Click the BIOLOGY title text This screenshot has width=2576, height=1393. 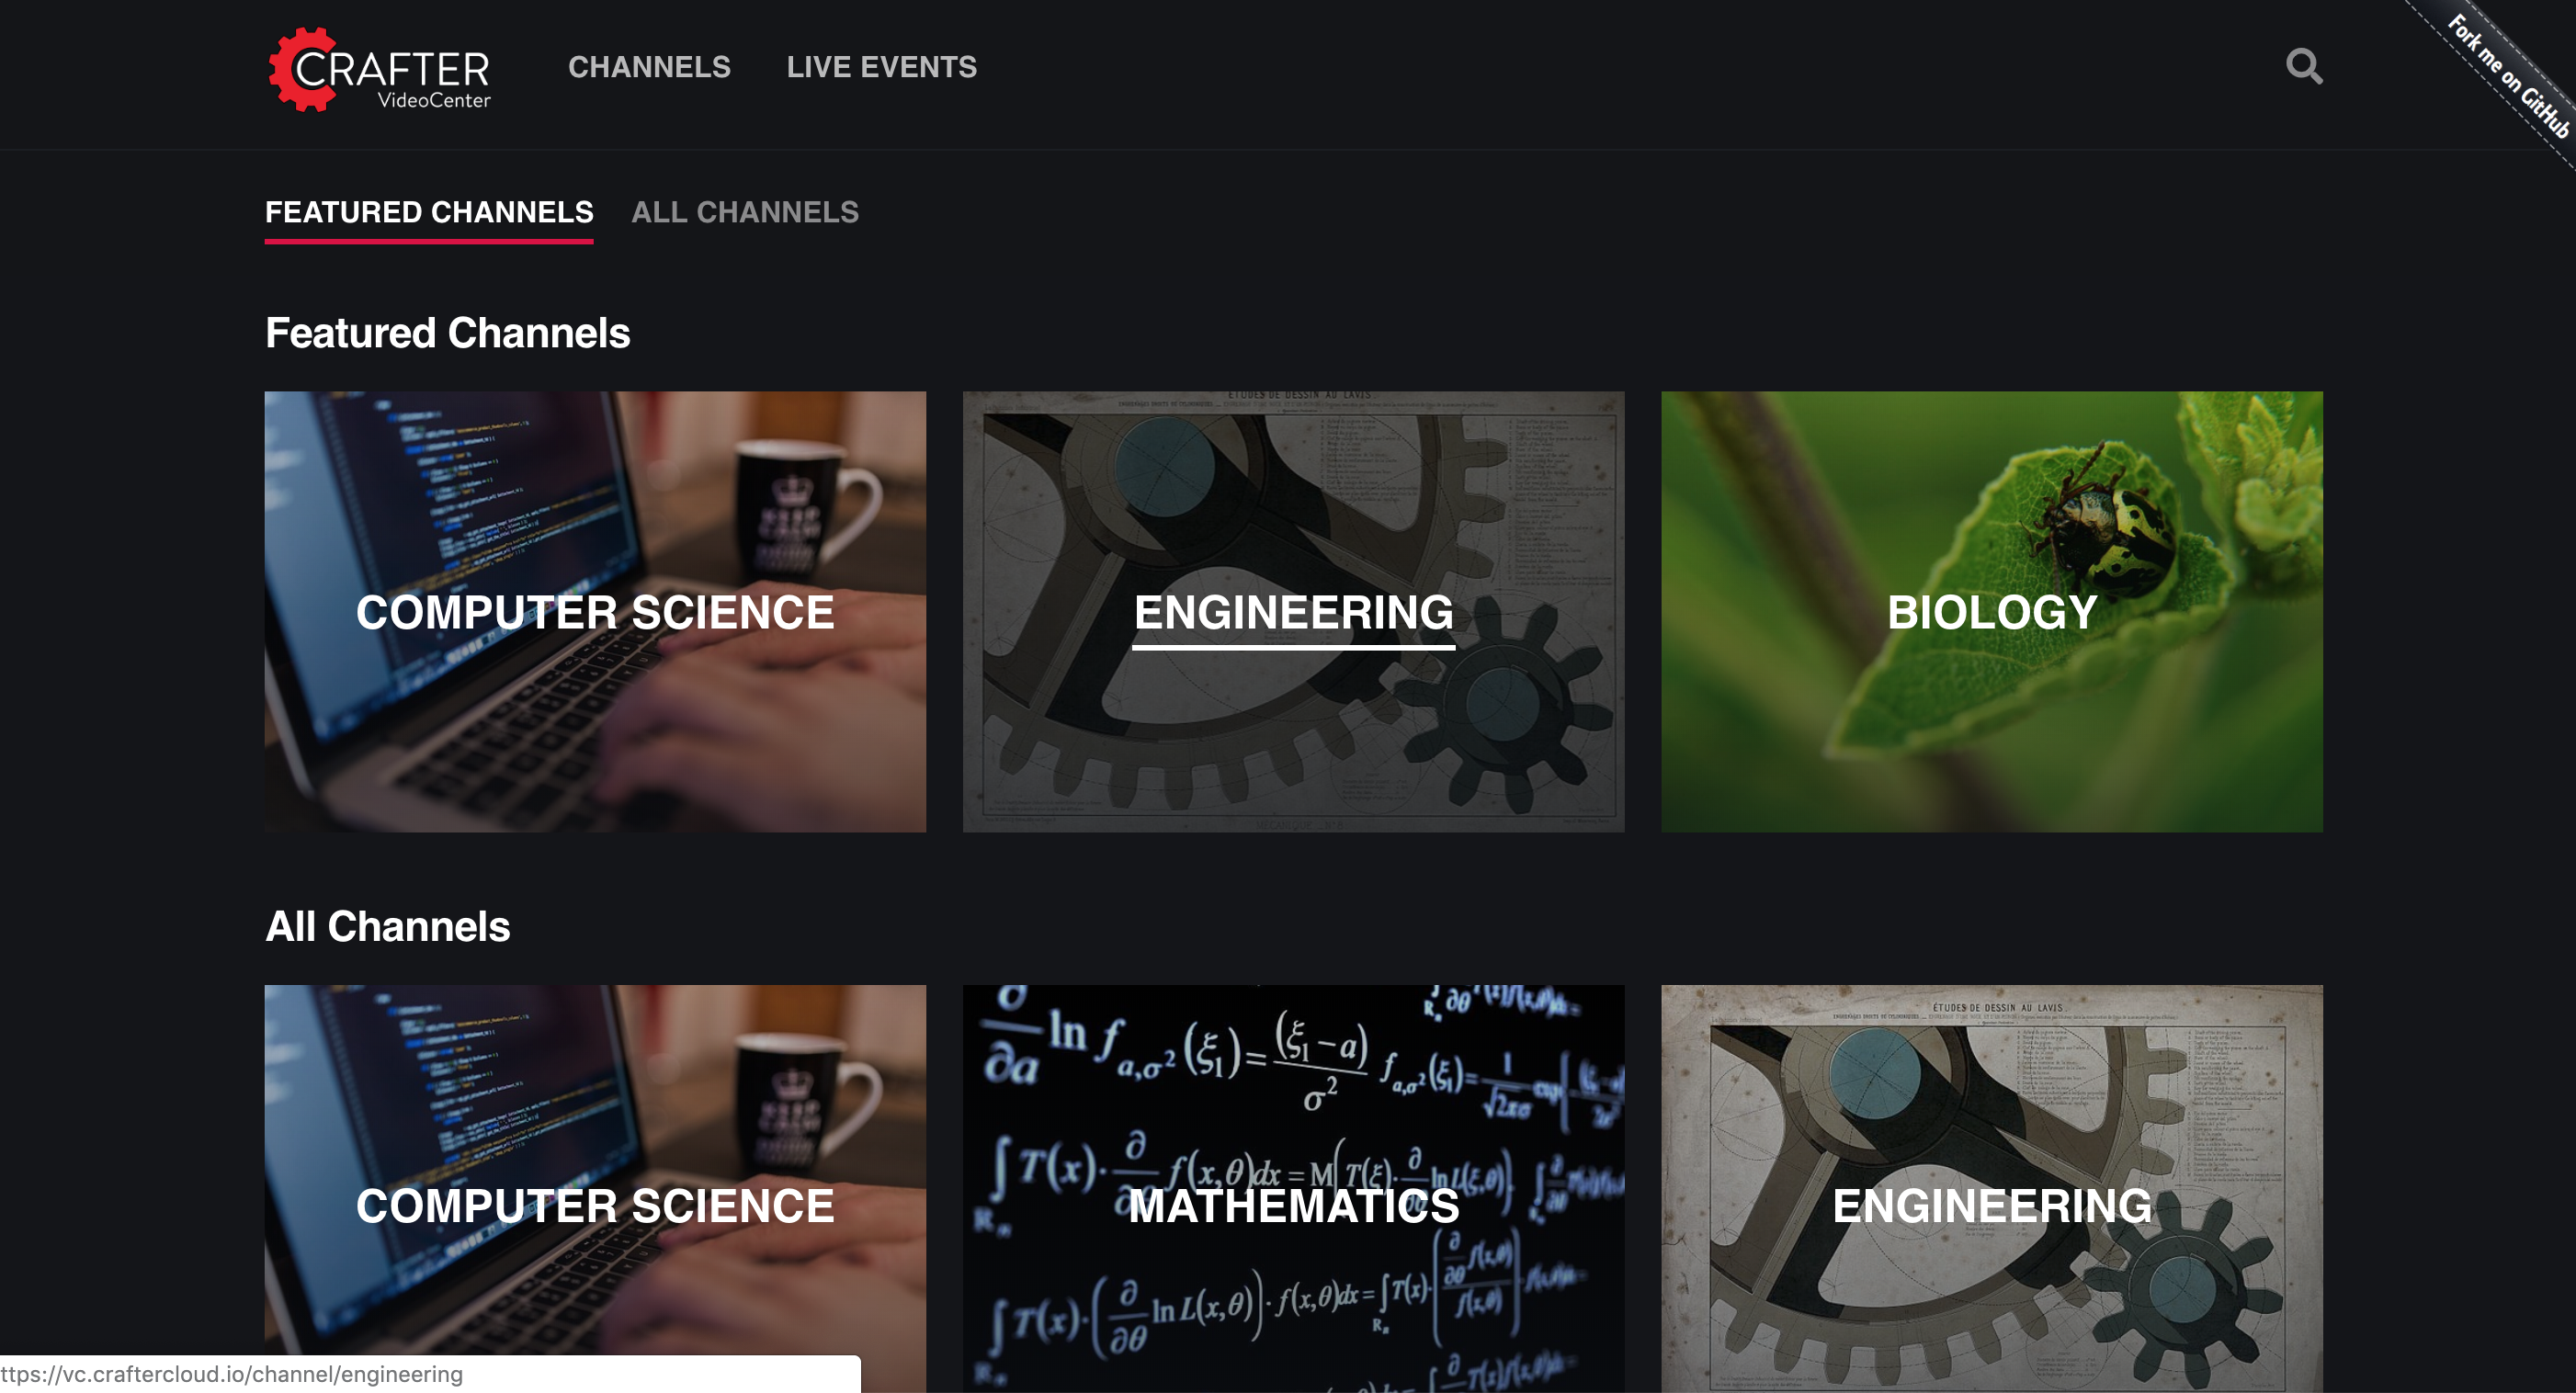pyautogui.click(x=1992, y=612)
